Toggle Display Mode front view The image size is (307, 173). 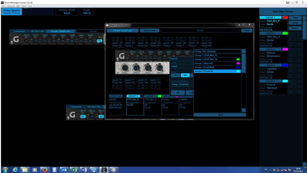(x=67, y=12)
